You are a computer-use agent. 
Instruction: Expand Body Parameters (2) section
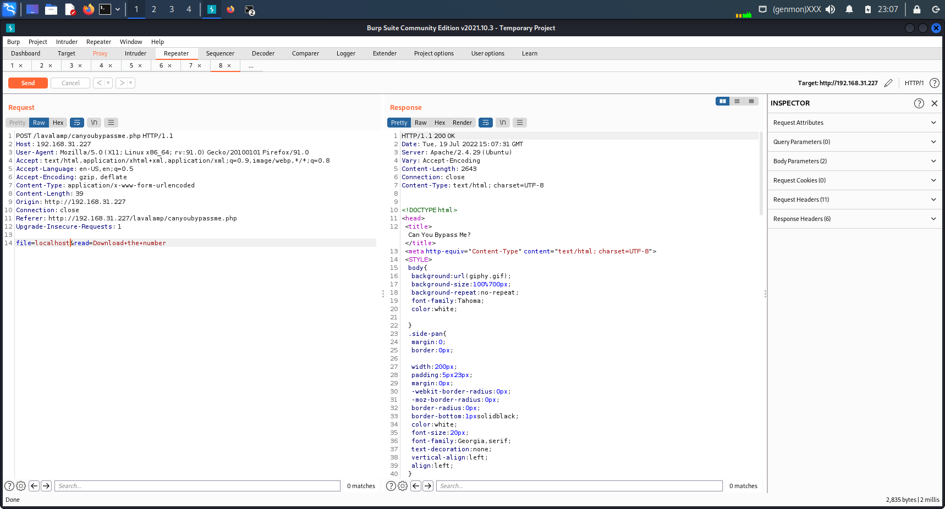855,161
